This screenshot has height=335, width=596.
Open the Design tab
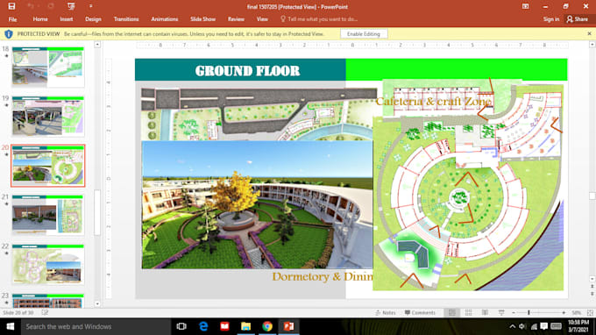[x=93, y=19]
